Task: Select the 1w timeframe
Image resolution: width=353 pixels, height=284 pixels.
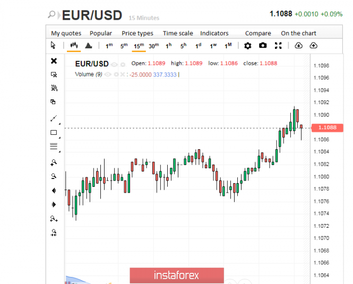Action: pyautogui.click(x=213, y=46)
